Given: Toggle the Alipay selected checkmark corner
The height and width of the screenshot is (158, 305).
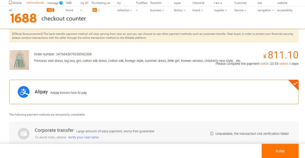Looking at the screenshot, I should coord(294,84).
